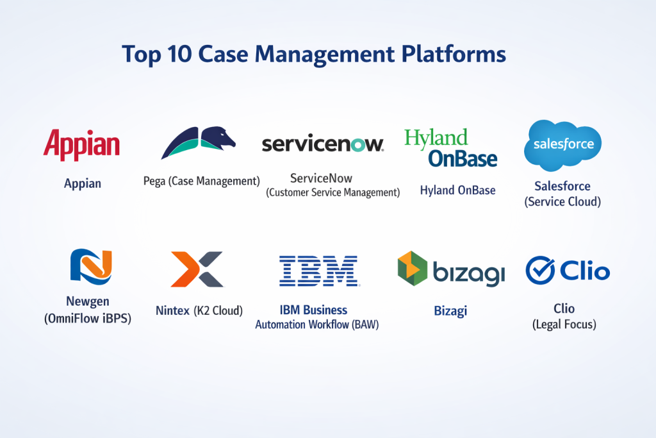Select the 'Nintex (K2 Cloud)' caption
The width and height of the screenshot is (656, 438).
199,311
